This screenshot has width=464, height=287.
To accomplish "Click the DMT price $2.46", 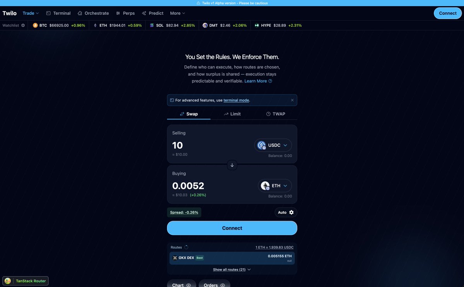I will coord(225,25).
